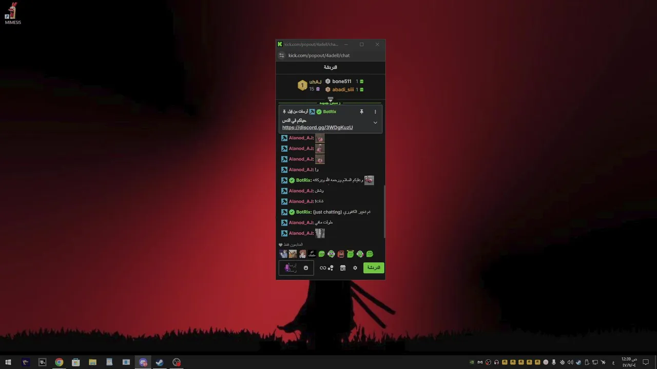Click the infinity icon in chat toolbar
The width and height of the screenshot is (657, 369).
(322, 268)
